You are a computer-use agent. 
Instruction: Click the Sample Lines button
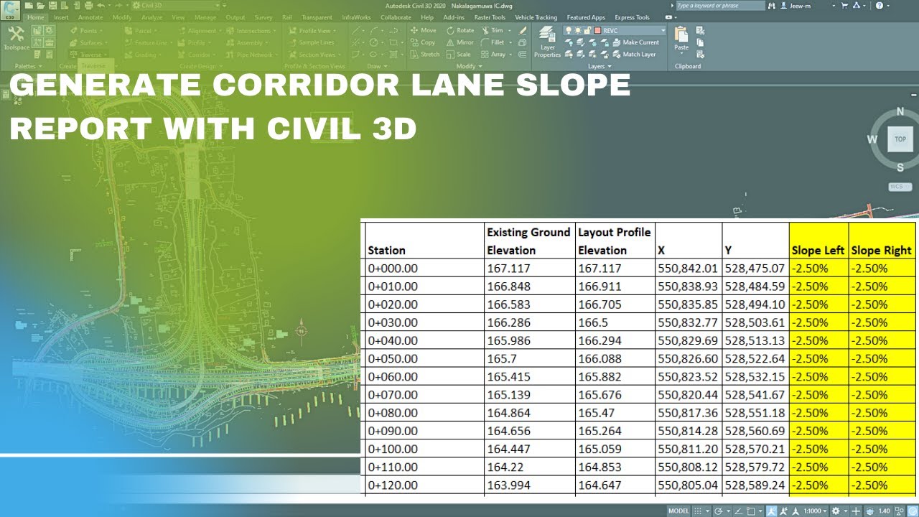312,42
